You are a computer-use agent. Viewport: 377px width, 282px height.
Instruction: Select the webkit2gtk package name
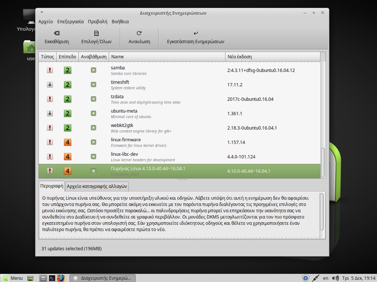[x=122, y=125]
